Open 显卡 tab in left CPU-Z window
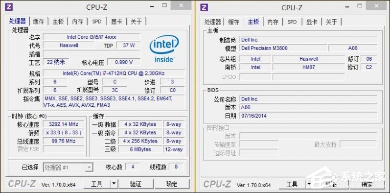Viewport: 390px width, 193px height. tap(116, 22)
